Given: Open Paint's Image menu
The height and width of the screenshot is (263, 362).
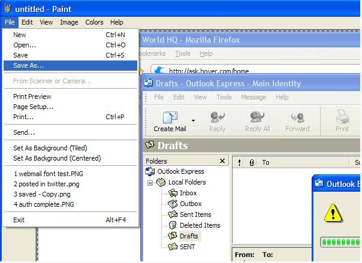Looking at the screenshot, I should pyautogui.click(x=69, y=22).
